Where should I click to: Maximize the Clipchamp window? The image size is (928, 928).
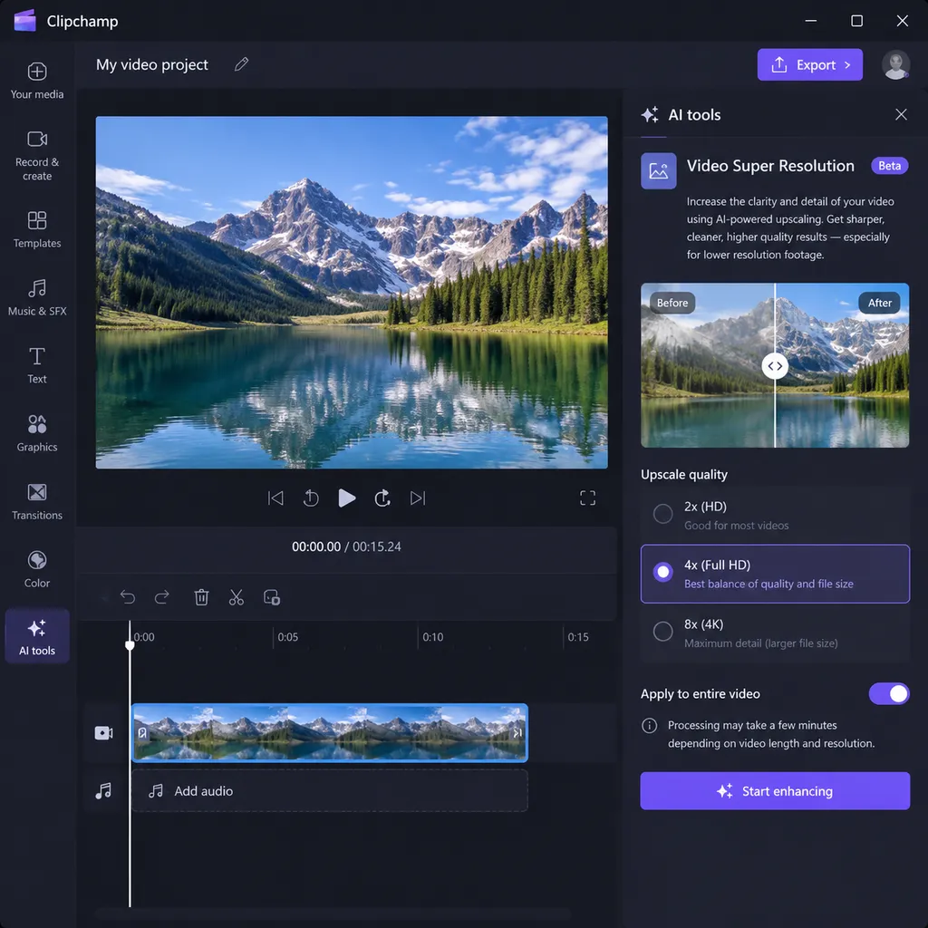coord(856,21)
